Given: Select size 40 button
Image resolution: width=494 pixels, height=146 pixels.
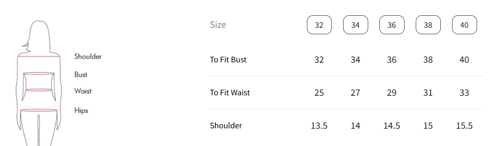Looking at the screenshot, I should (464, 25).
